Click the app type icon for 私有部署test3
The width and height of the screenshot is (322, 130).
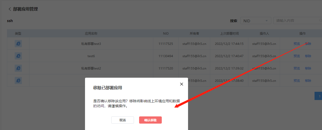coord(18,44)
